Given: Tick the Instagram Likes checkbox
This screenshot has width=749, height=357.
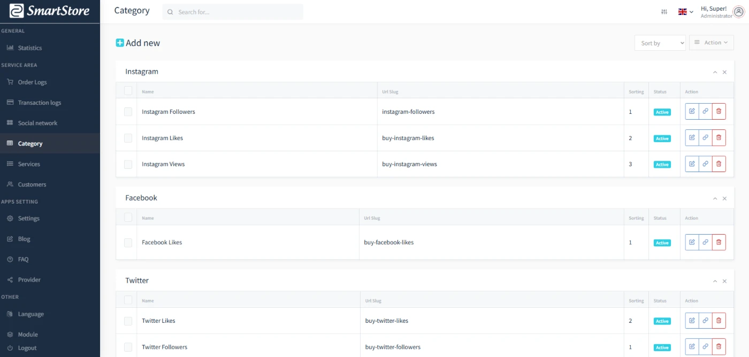Looking at the screenshot, I should point(128,138).
